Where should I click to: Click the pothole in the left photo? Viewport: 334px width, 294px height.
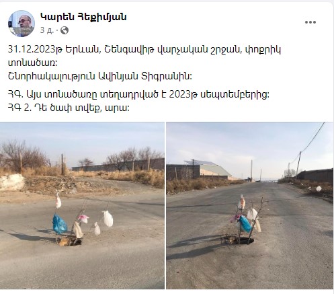coord(69,242)
